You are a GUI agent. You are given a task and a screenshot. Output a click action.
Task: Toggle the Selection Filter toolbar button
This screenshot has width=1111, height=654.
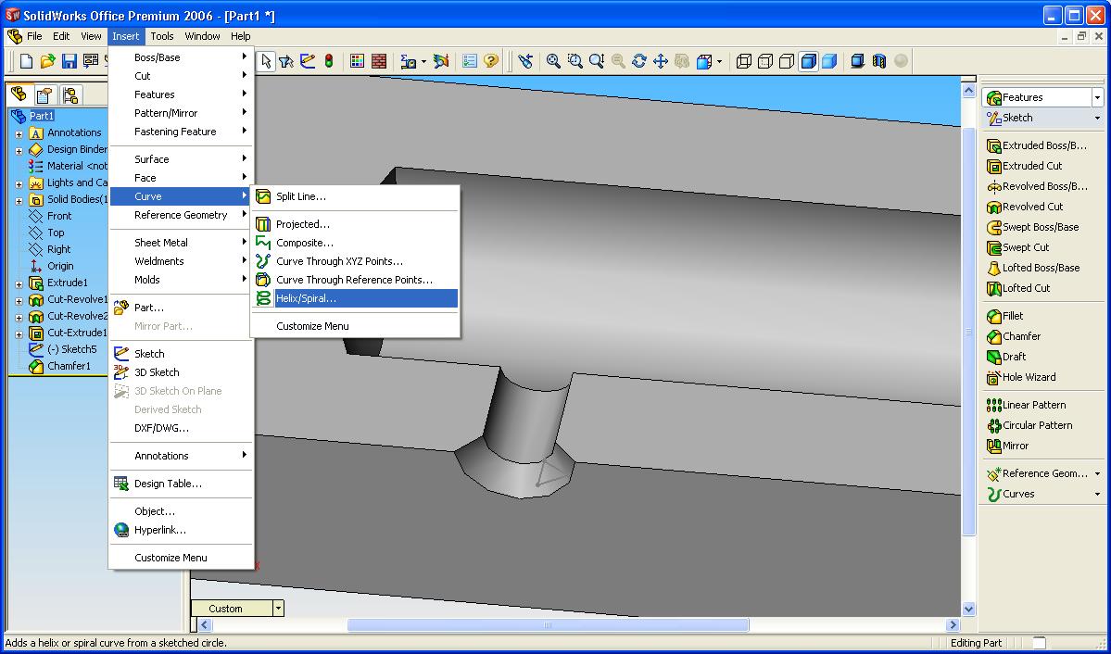(x=286, y=62)
